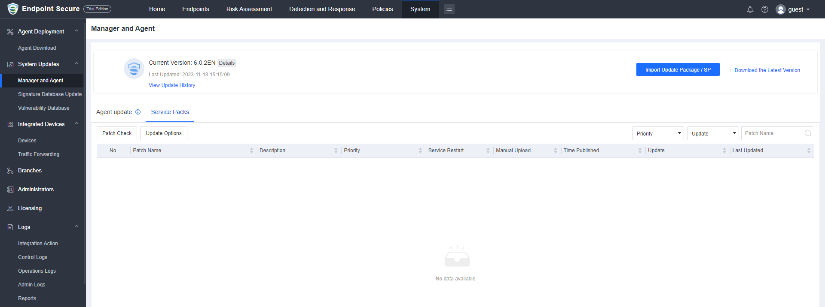Sort by Priority column arrows
The height and width of the screenshot is (307, 825).
(420, 150)
